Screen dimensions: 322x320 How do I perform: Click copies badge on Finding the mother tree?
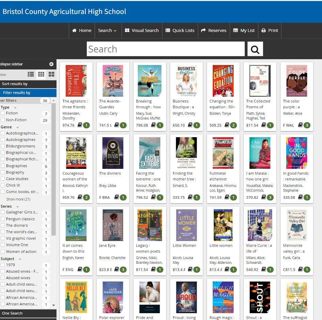click(x=196, y=197)
